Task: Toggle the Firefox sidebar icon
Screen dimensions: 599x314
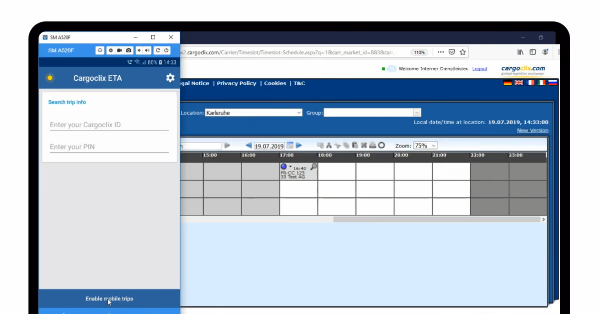Action: click(533, 52)
